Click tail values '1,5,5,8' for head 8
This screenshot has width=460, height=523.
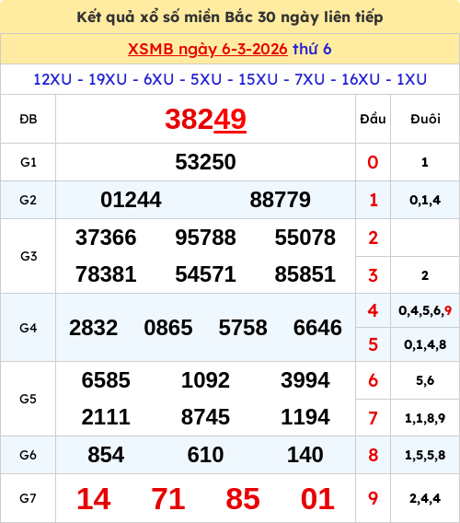click(x=425, y=455)
